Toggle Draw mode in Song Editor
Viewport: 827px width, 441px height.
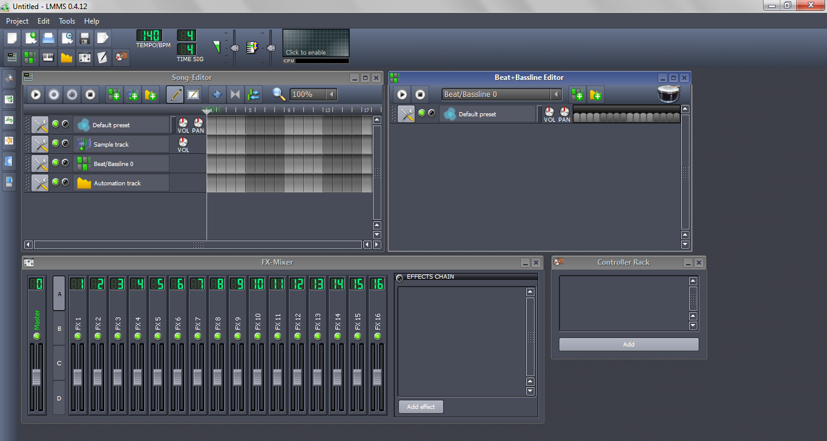(x=174, y=94)
